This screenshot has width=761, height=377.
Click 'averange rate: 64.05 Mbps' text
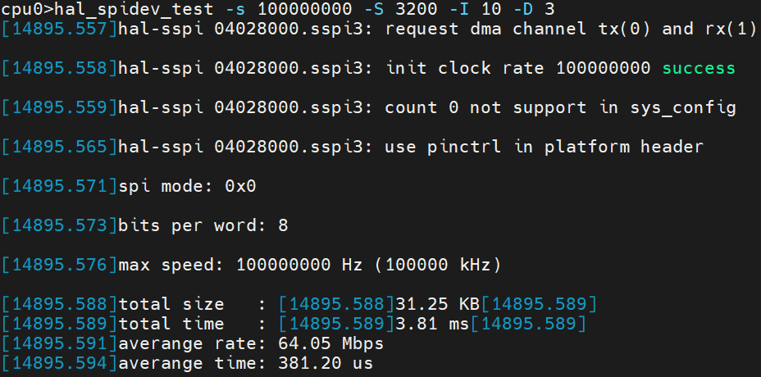coord(252,344)
